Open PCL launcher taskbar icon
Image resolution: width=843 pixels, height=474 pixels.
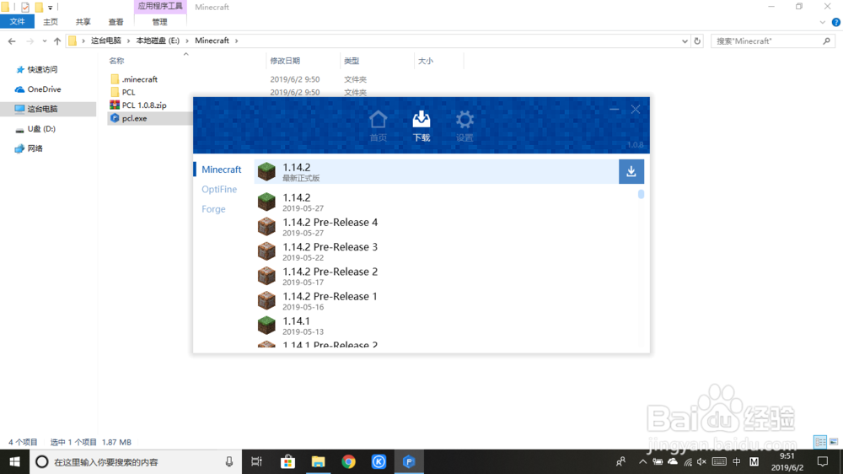click(x=409, y=461)
